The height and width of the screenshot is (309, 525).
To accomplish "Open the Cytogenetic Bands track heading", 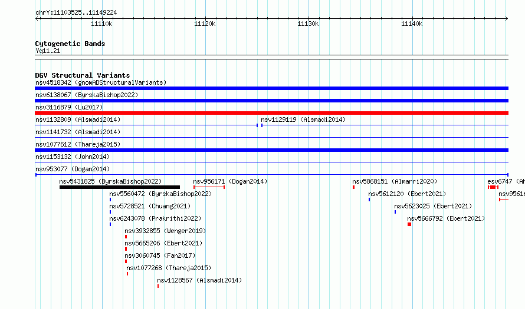I will pos(70,44).
